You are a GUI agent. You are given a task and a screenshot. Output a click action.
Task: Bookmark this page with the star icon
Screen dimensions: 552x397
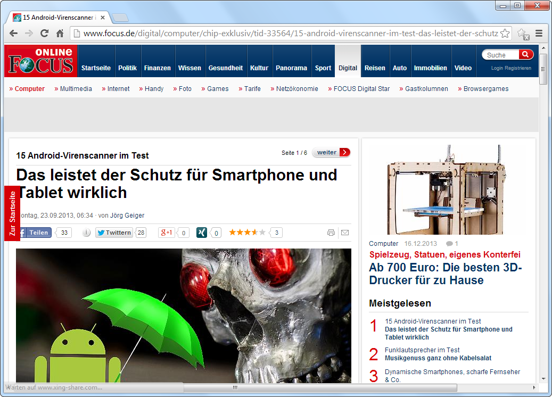tap(505, 34)
